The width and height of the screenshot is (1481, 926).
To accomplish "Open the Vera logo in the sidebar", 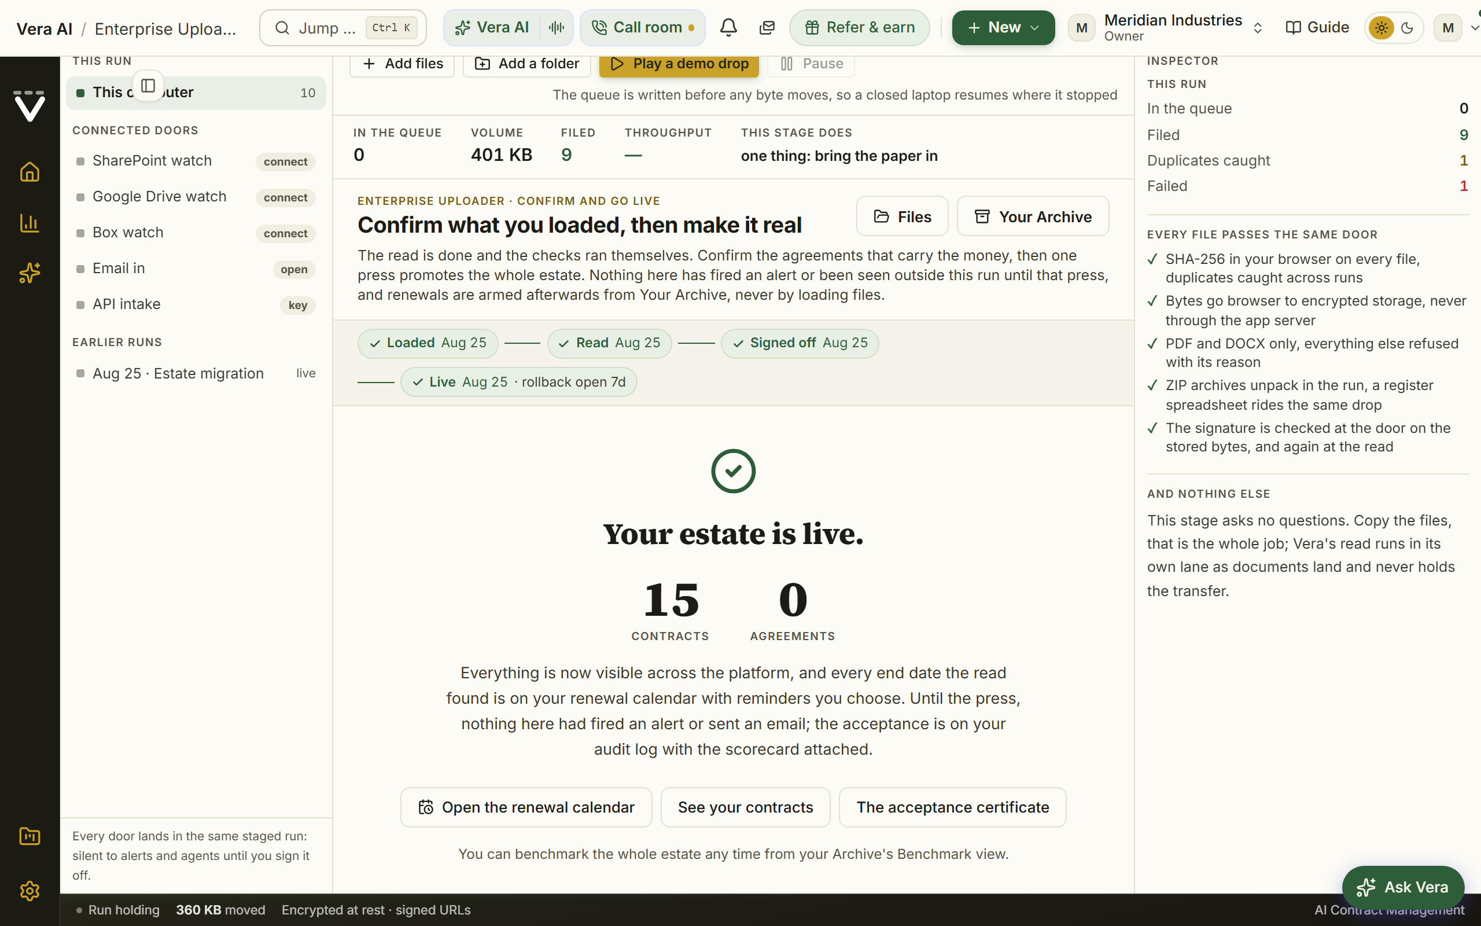I will (30, 106).
